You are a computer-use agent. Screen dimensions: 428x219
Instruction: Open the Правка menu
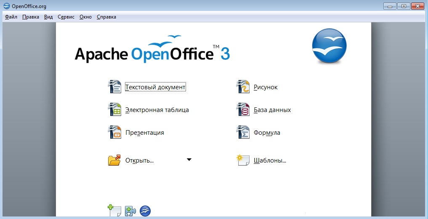(x=30, y=17)
